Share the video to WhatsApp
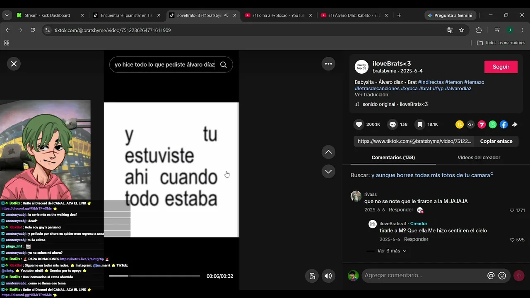Image resolution: width=530 pixels, height=298 pixels. (x=493, y=125)
